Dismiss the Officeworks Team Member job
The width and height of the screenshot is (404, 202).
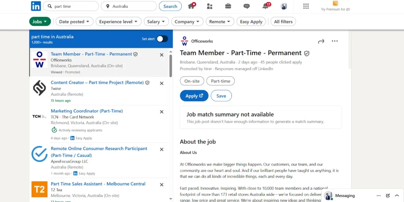161,55
